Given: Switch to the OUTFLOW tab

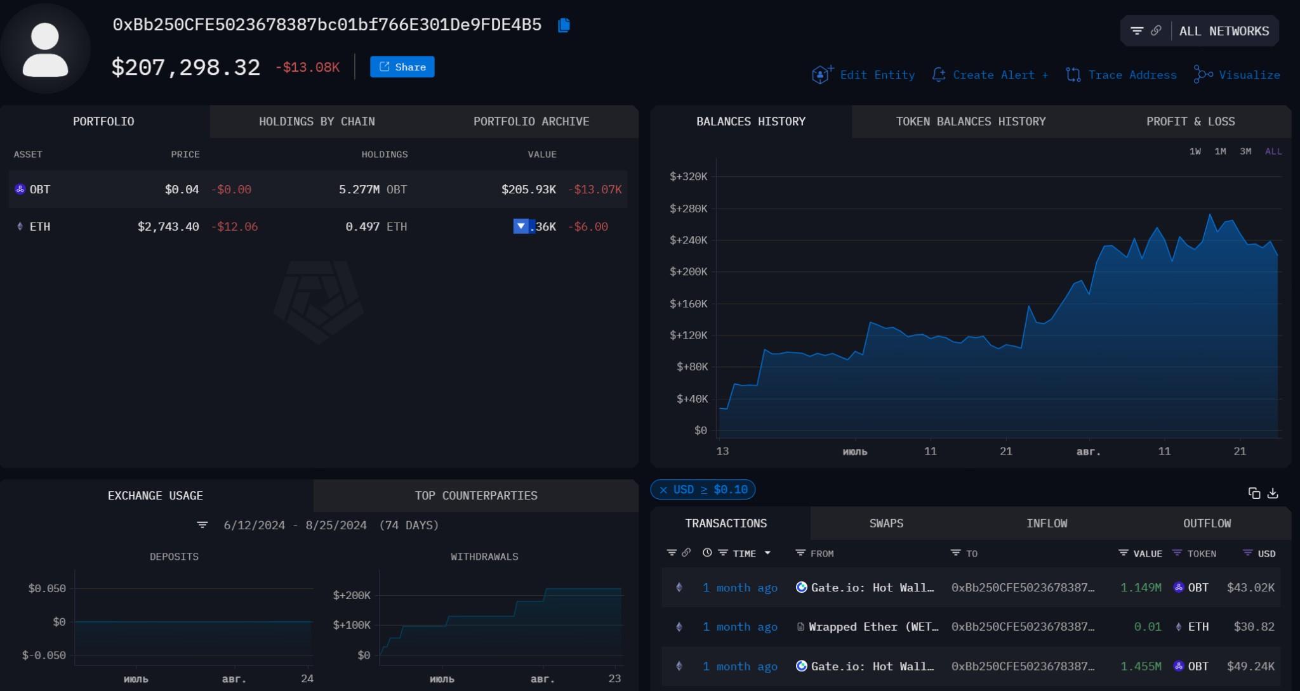Looking at the screenshot, I should [1207, 523].
